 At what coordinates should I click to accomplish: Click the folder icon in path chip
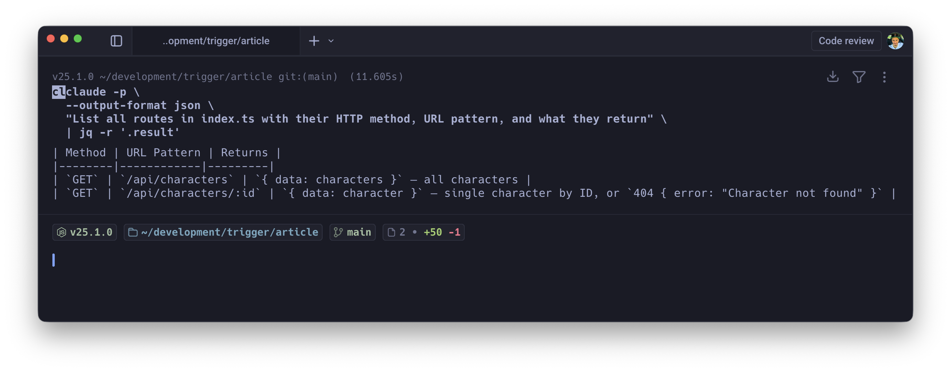[x=133, y=232]
